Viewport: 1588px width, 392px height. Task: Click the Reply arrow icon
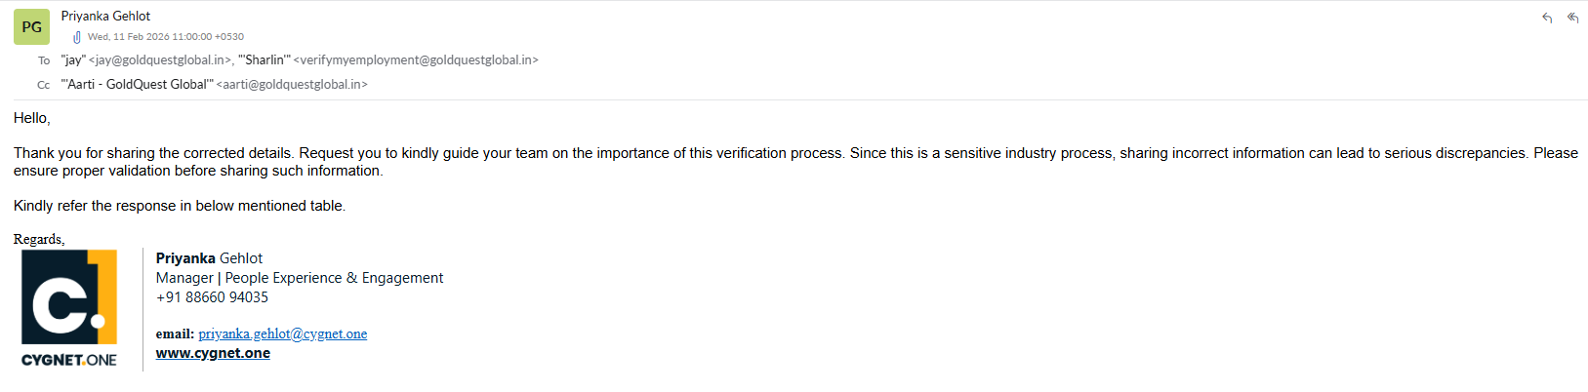[x=1547, y=18]
